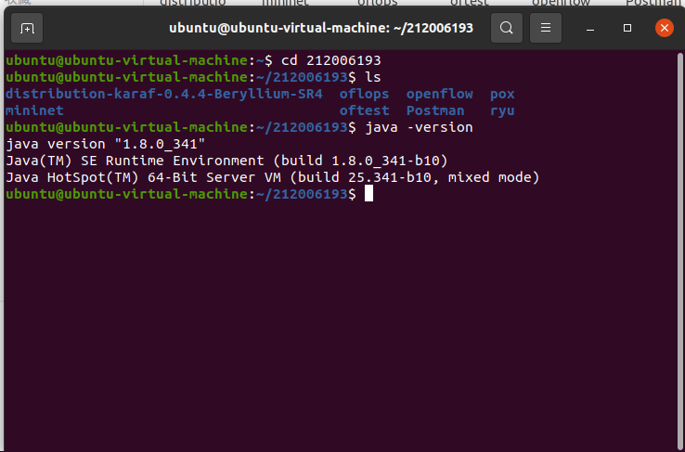685x452 pixels.
Task: Click the terminal window title text
Action: (x=321, y=29)
